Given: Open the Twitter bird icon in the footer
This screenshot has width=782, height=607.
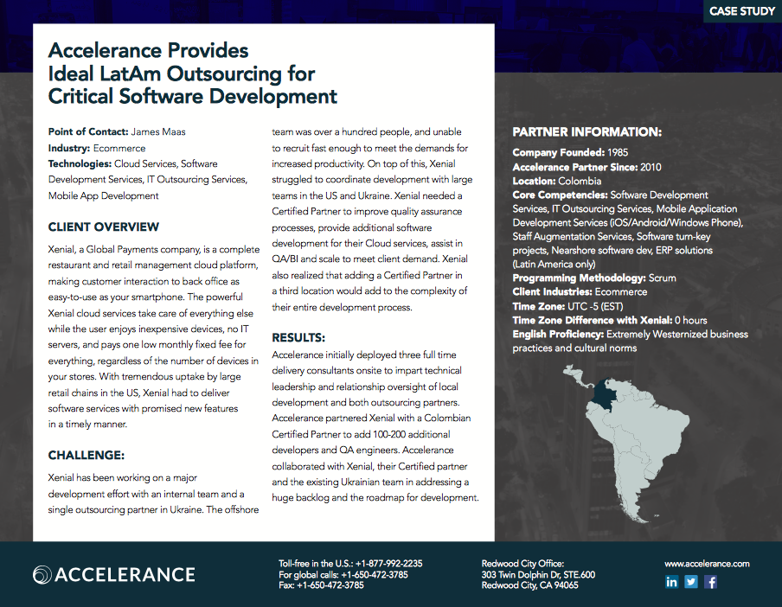Looking at the screenshot, I should tap(691, 582).
